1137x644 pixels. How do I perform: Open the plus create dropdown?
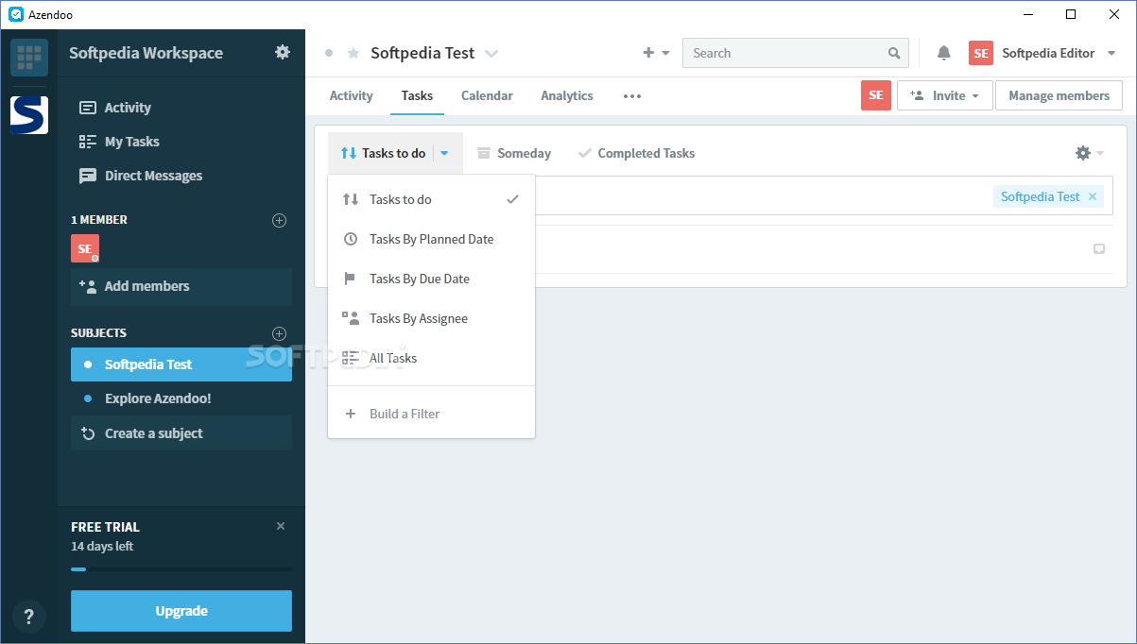[x=656, y=53]
